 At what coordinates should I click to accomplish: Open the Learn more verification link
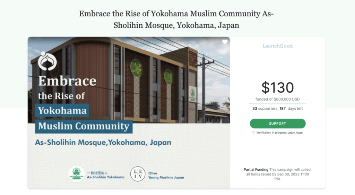(x=295, y=133)
